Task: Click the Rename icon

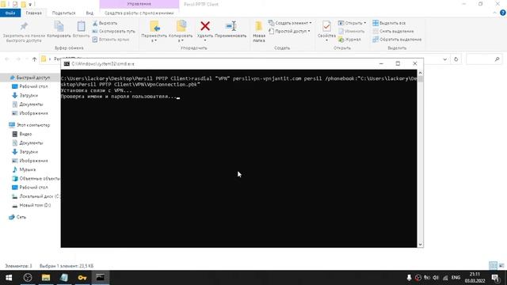Action: click(x=231, y=26)
